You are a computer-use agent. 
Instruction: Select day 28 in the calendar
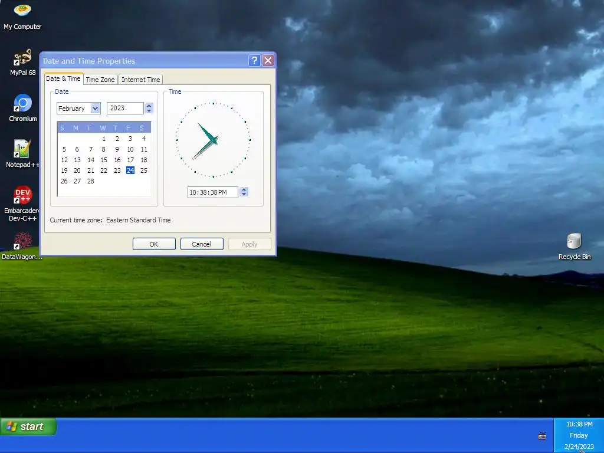point(91,181)
